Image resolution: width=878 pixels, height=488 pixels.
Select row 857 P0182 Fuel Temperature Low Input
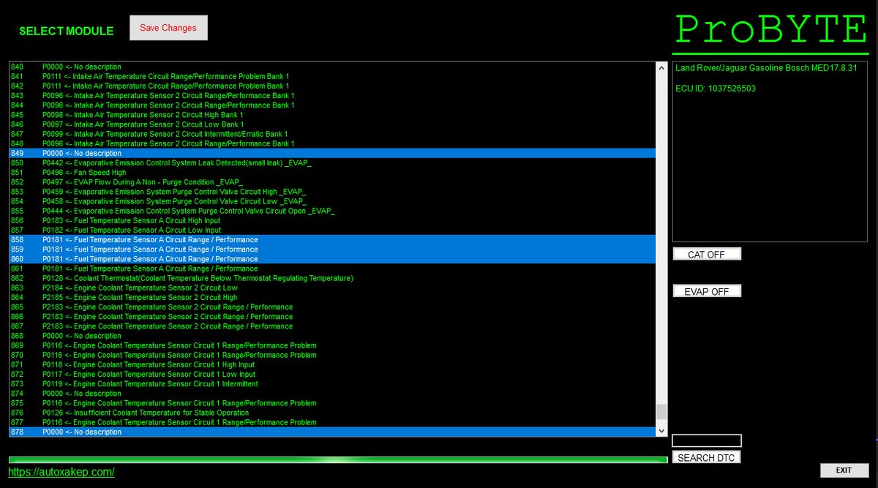tap(332, 230)
